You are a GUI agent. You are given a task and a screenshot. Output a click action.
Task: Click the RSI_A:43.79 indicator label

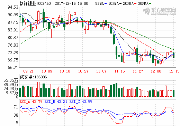[31, 101]
